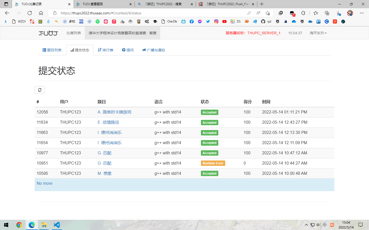
Task: Open the GitHub xjd bookmark
Action: pyautogui.click(x=266, y=21)
